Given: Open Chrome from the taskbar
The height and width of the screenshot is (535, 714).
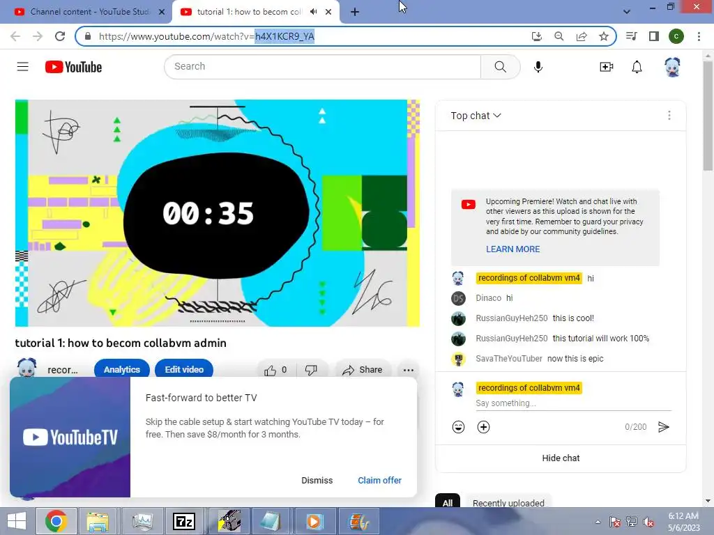Looking at the screenshot, I should tap(56, 521).
